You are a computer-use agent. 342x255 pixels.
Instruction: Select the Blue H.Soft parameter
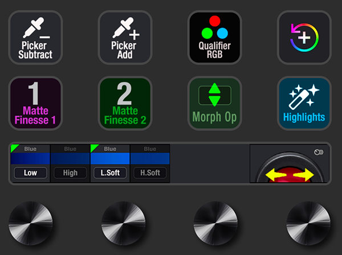(x=150, y=172)
